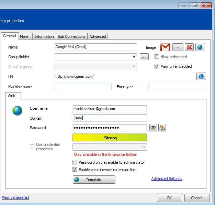This screenshot has width=215, height=205.
Task: Click the Machine name field
Action: click(83, 86)
